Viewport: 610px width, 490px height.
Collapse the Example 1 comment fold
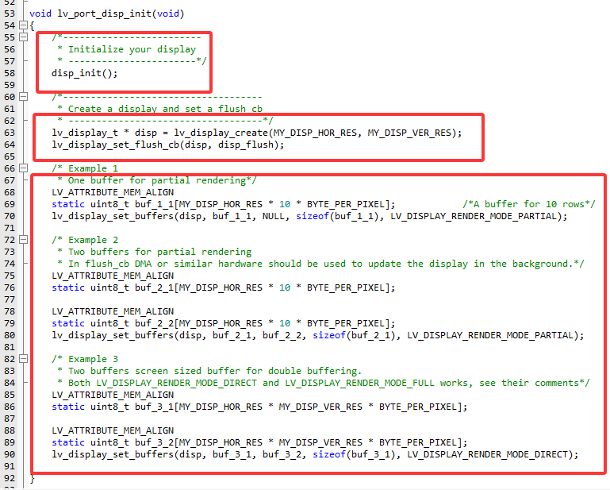23,168
